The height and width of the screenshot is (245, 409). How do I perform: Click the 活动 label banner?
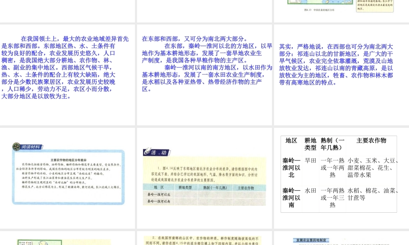pyautogui.click(x=159, y=153)
